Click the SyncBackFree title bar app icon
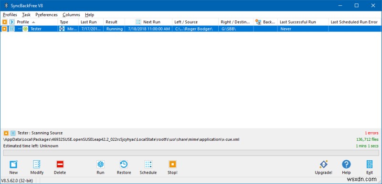This screenshot has width=382, height=184. (x=6, y=6)
